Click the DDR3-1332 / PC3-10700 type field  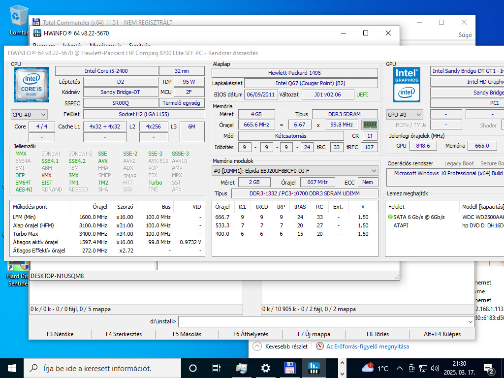pyautogui.click(x=304, y=194)
